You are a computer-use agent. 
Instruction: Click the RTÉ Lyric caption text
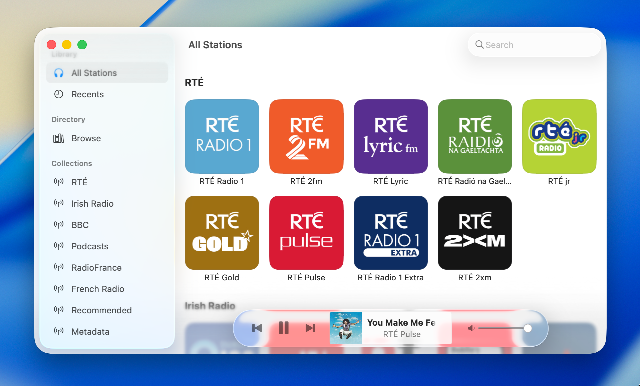[391, 181]
